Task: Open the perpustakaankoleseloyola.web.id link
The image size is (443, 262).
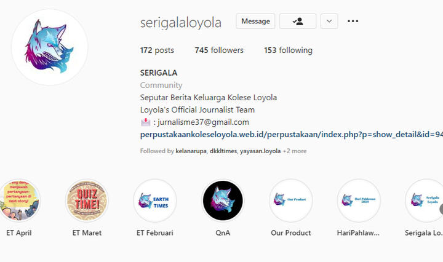Action: [292, 135]
